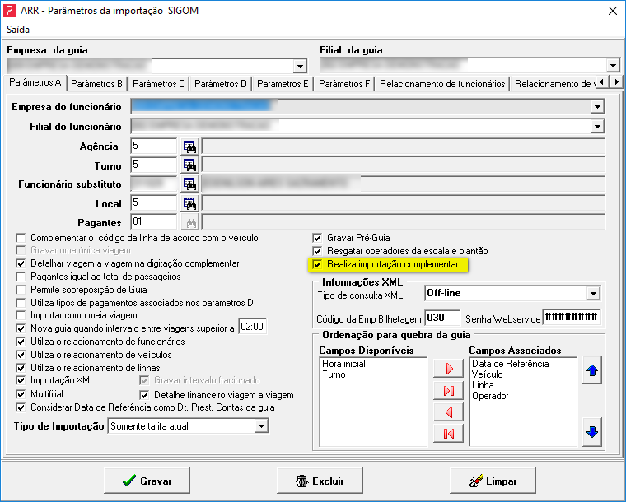Click the Limpar button
The height and width of the screenshot is (502, 626).
point(493,481)
